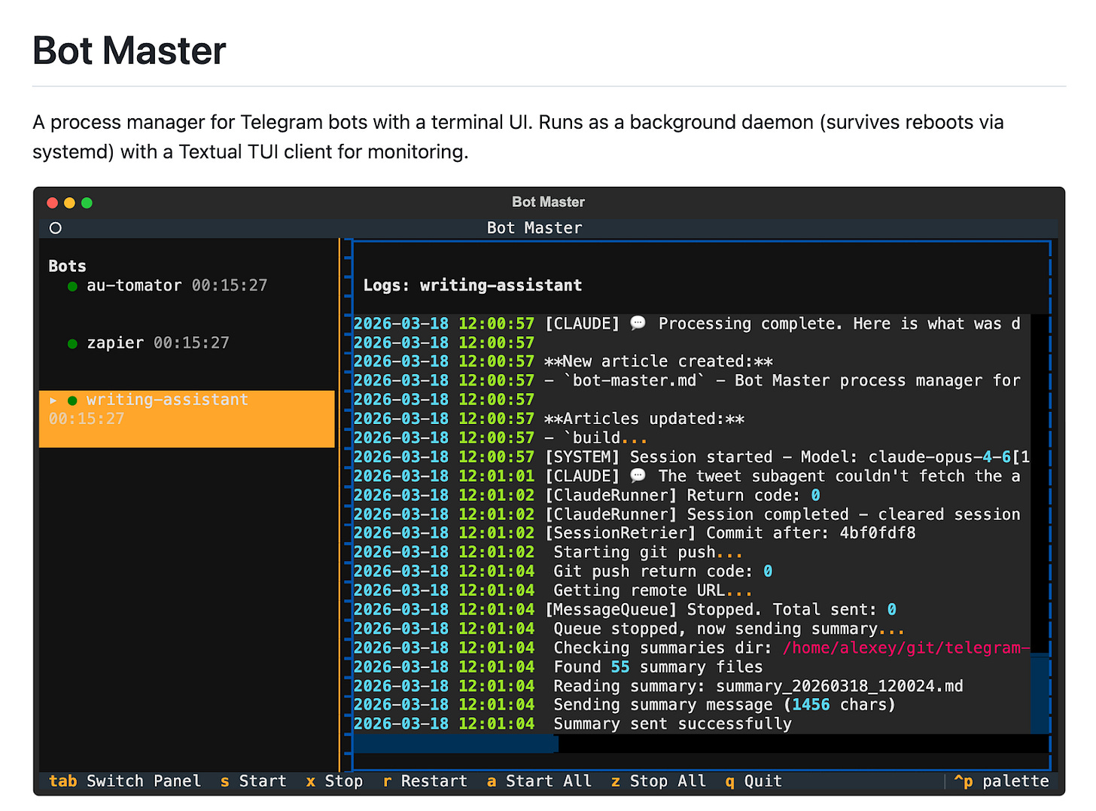Click log line "Summary sent successfully"
This screenshot has width=1096, height=811.
[573, 724]
